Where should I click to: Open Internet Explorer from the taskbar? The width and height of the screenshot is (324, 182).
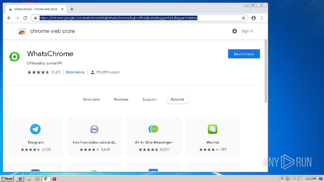click(20, 179)
